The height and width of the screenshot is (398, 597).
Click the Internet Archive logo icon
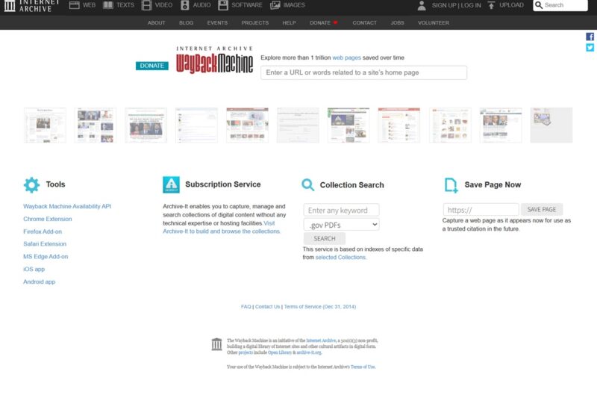tap(10, 6)
